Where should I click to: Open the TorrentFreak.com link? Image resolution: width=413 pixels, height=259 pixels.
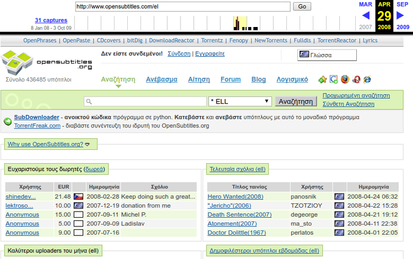coord(37,126)
